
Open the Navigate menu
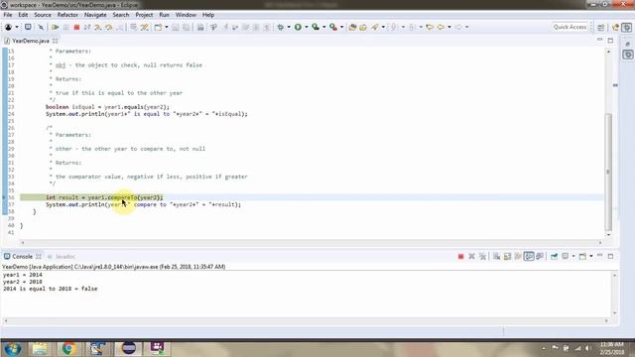click(95, 15)
